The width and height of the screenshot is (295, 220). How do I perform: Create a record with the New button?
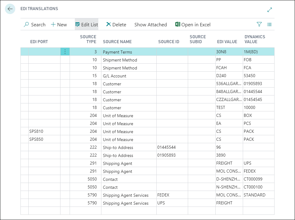pos(59,24)
